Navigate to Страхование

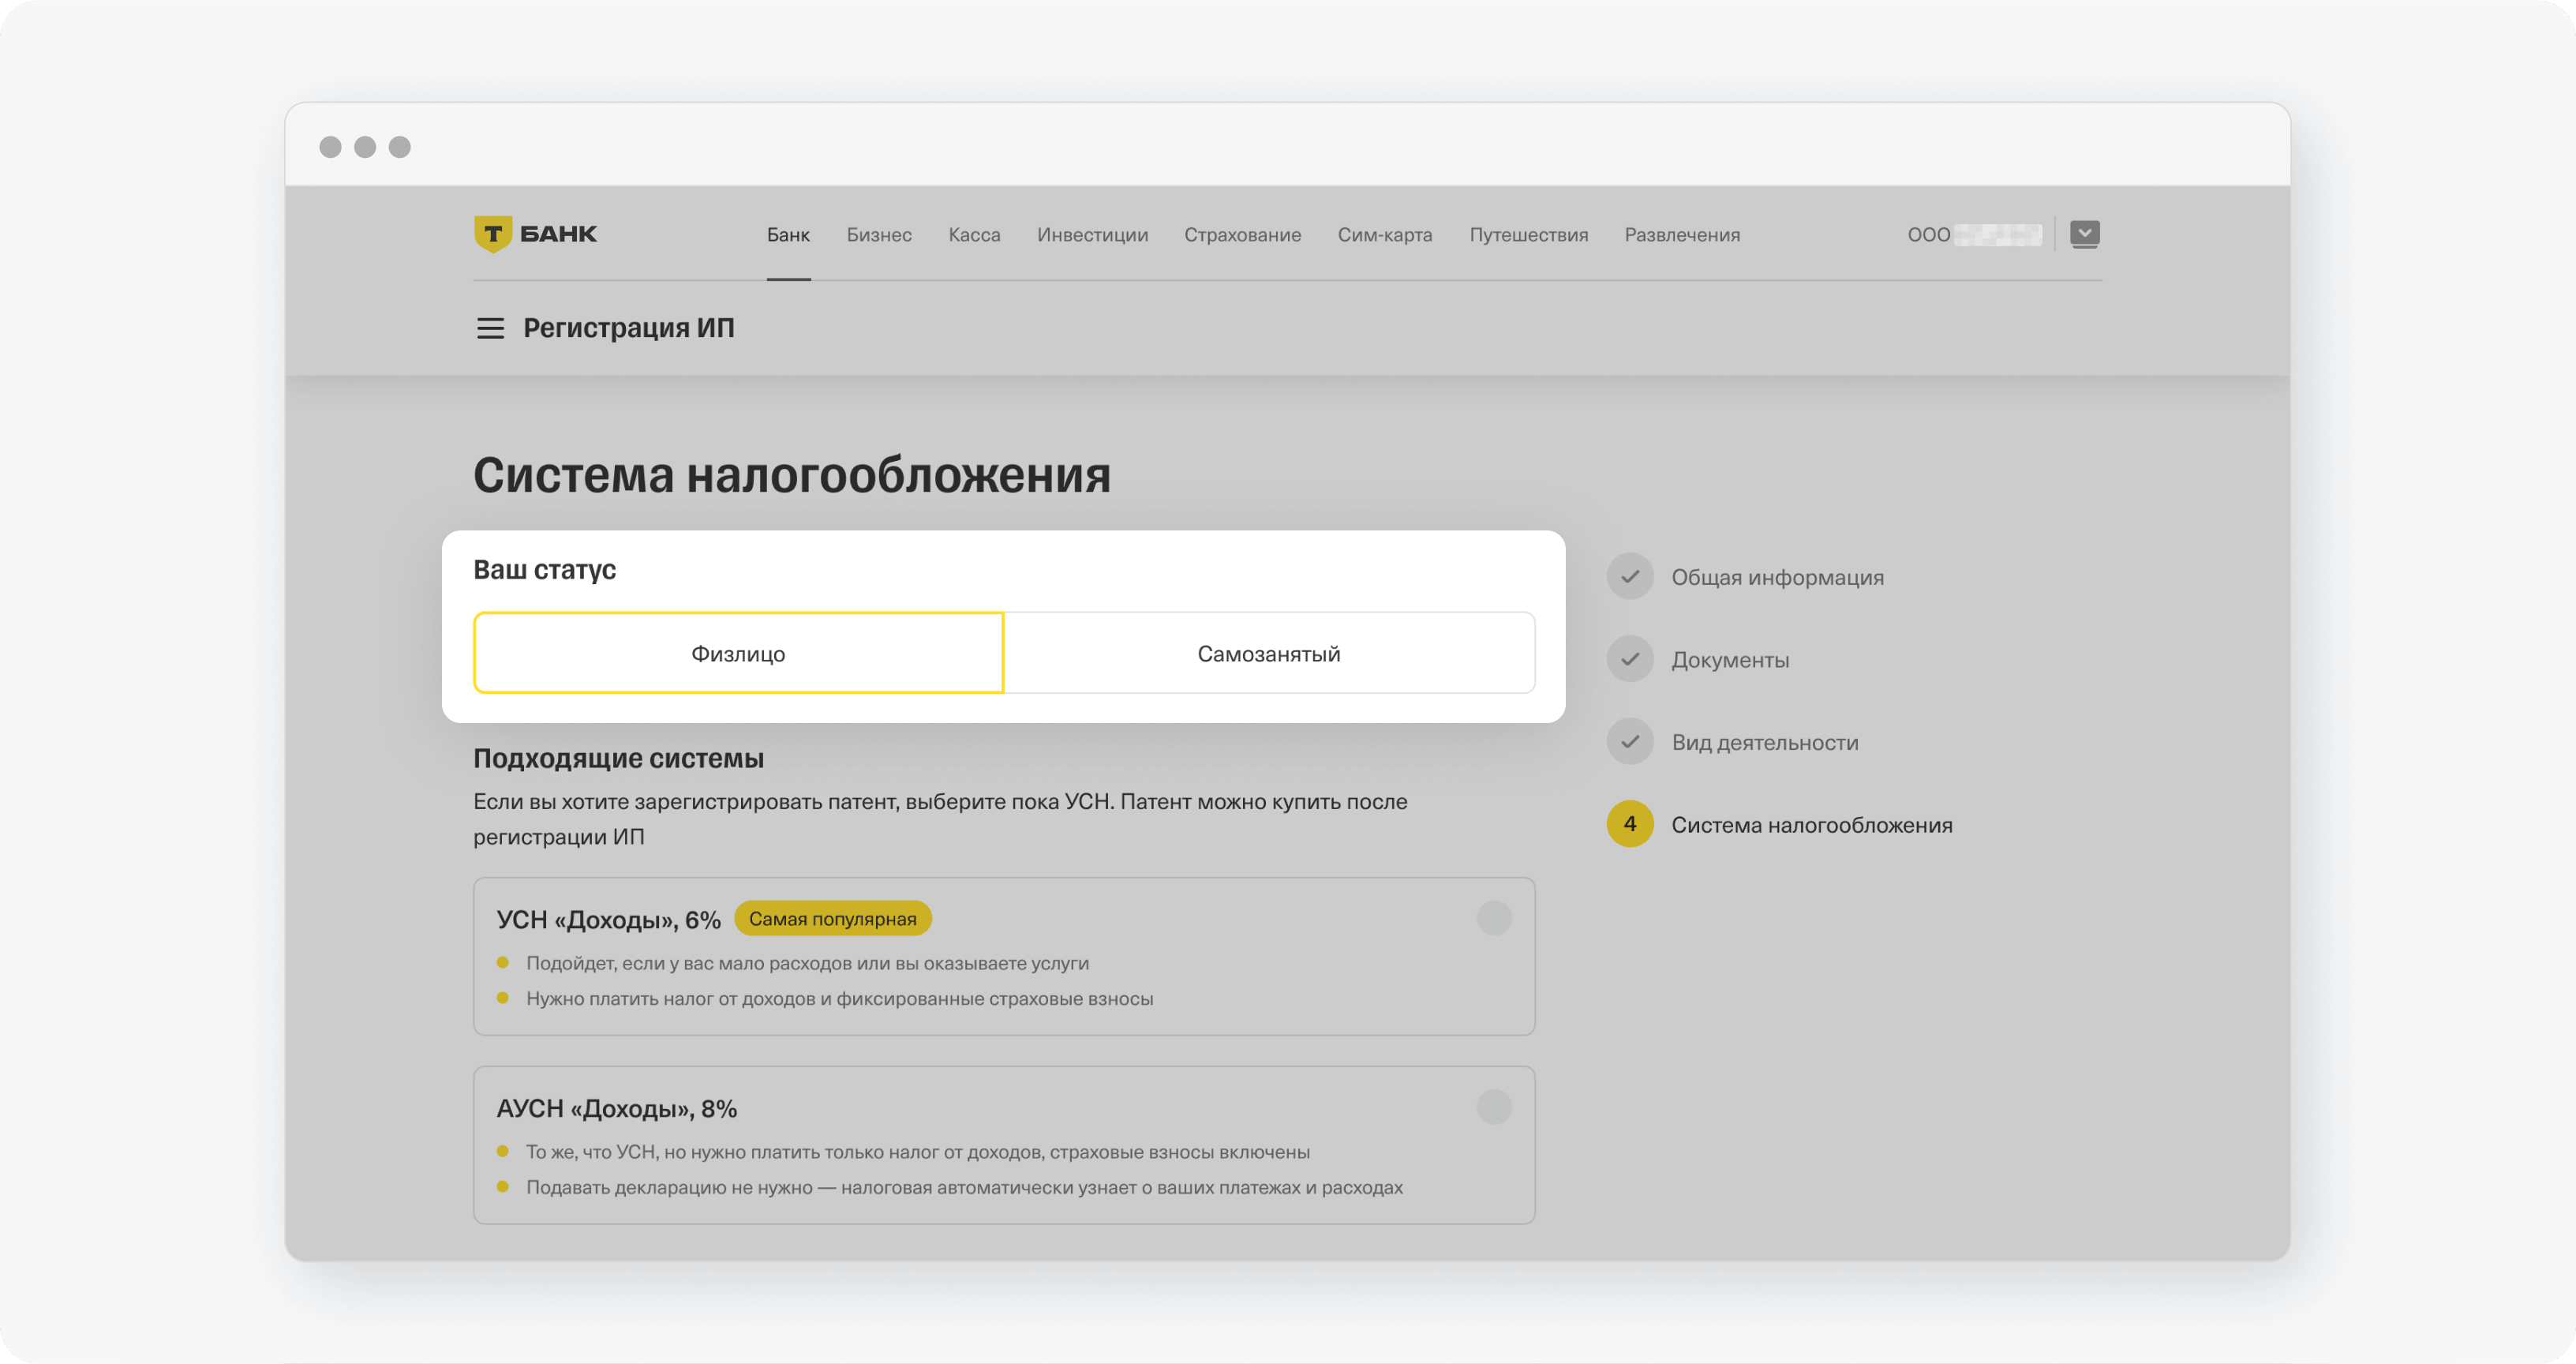coord(1243,235)
